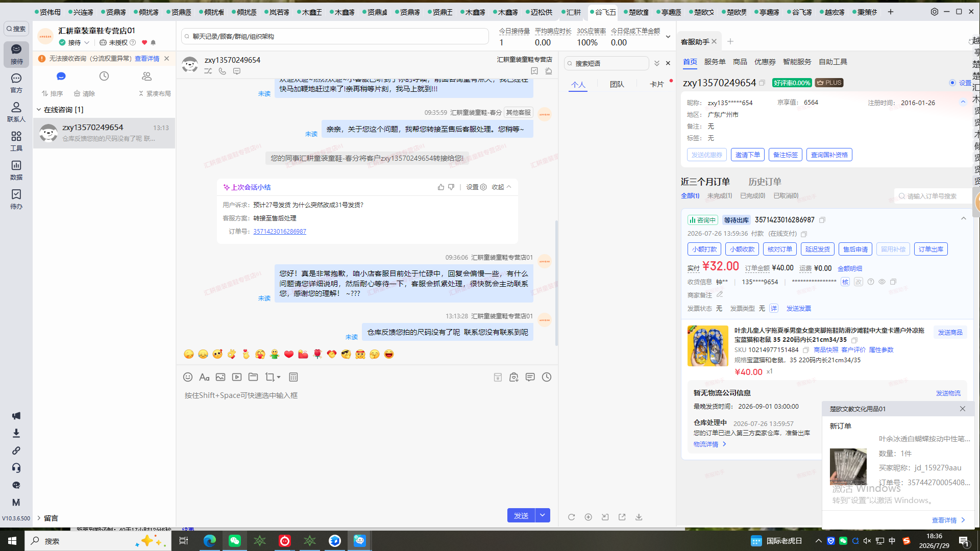
Task: Open the emoji picker in the chat toolbar
Action: (x=188, y=377)
